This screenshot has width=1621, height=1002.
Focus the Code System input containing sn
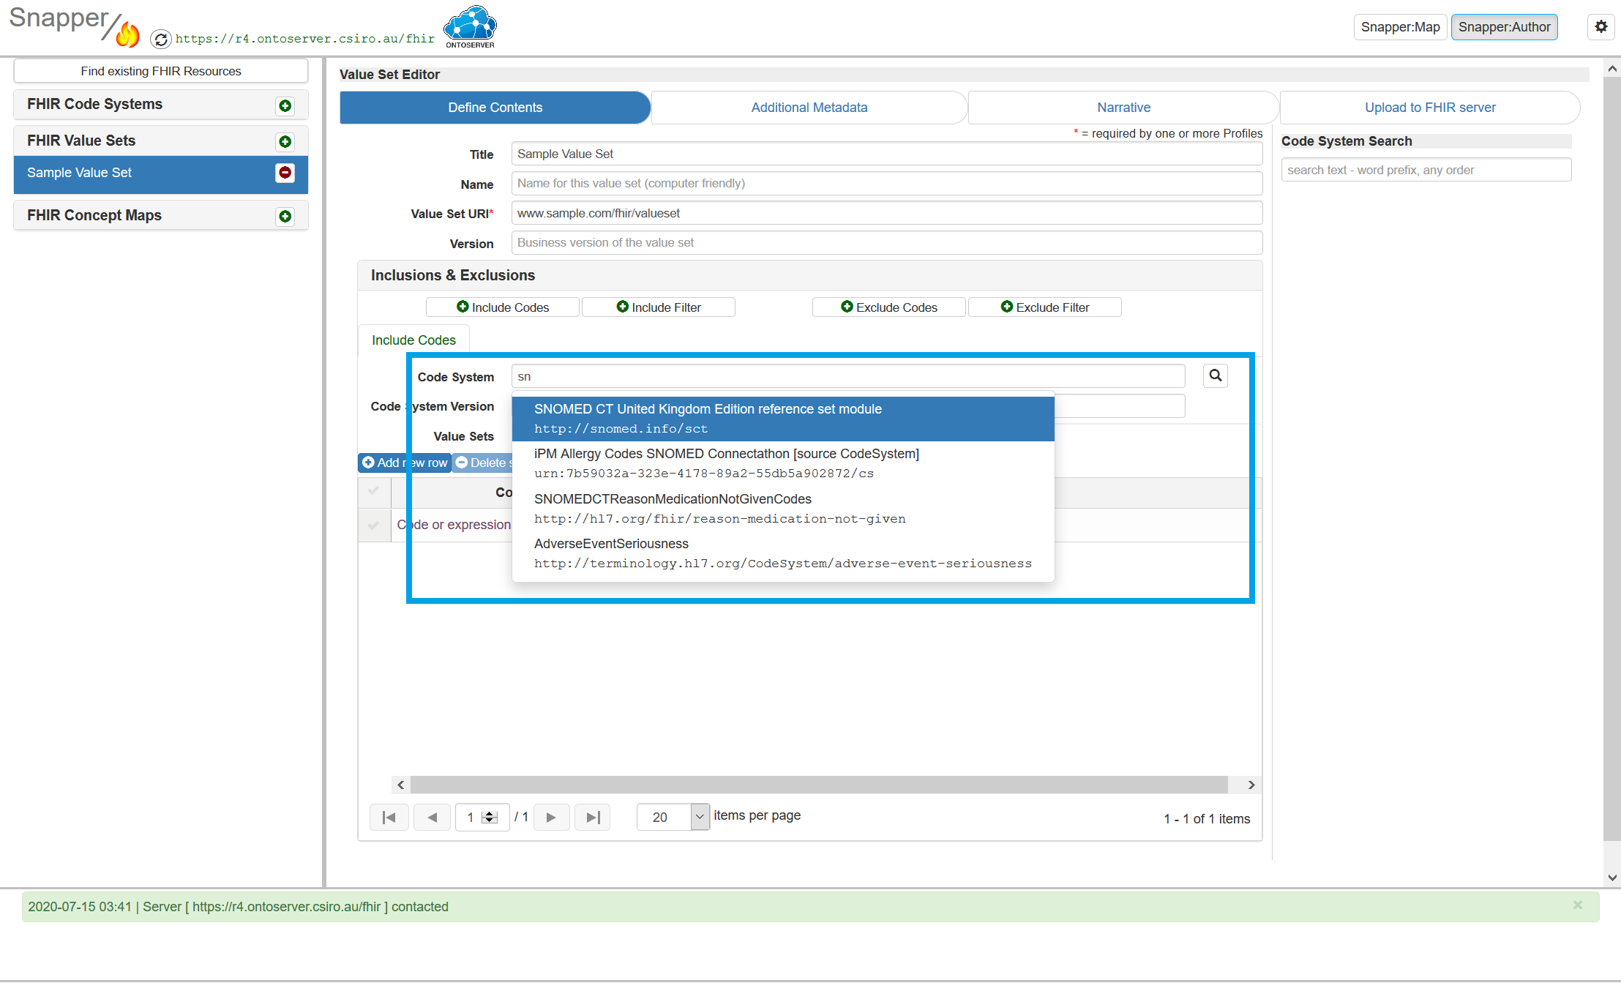[x=848, y=376]
